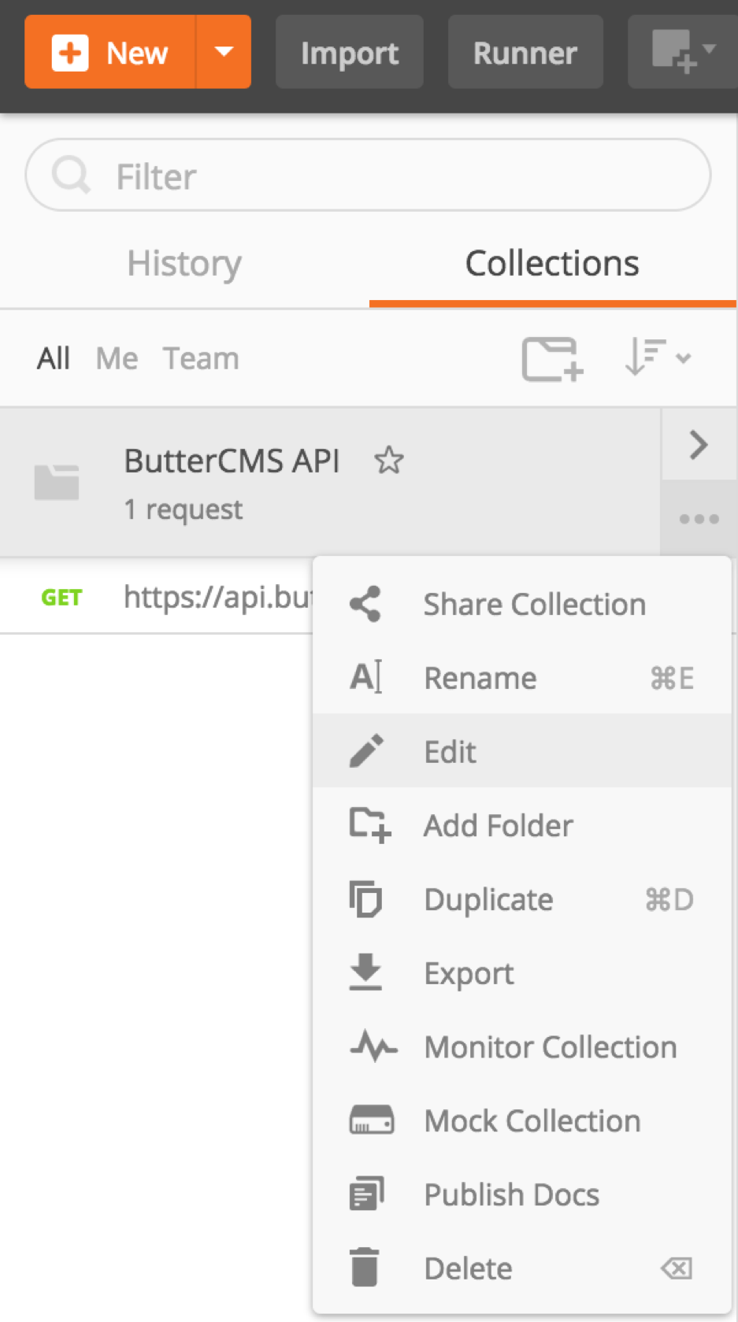Select Export from the collection menu
The height and width of the screenshot is (1322, 738).
click(x=469, y=974)
